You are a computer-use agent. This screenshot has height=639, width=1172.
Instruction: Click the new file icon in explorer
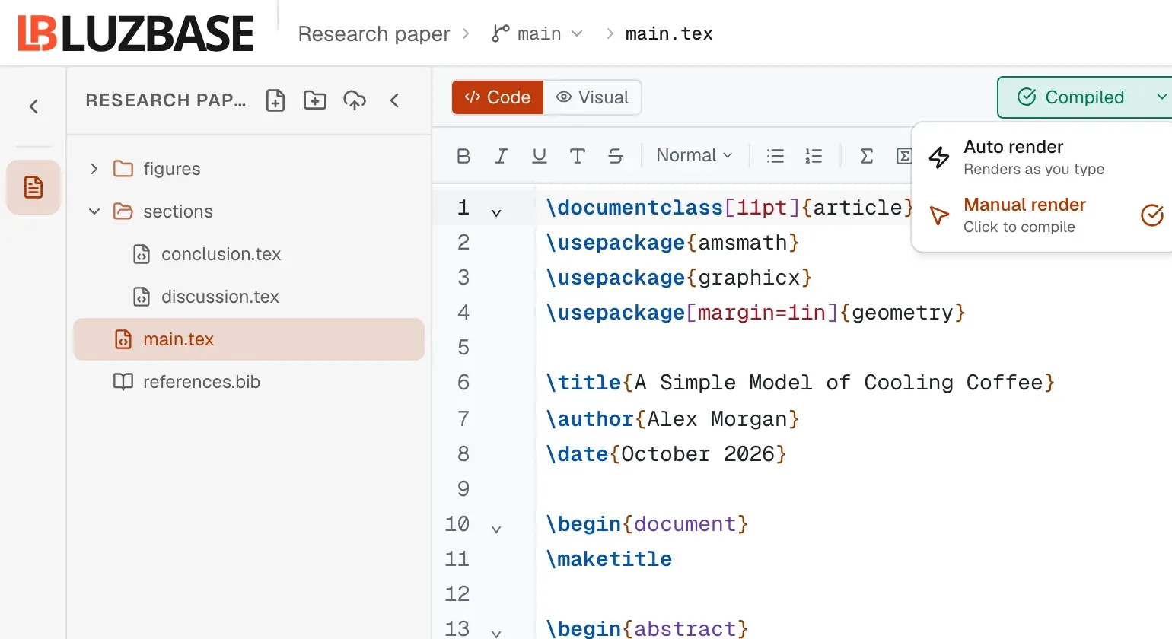pos(275,100)
